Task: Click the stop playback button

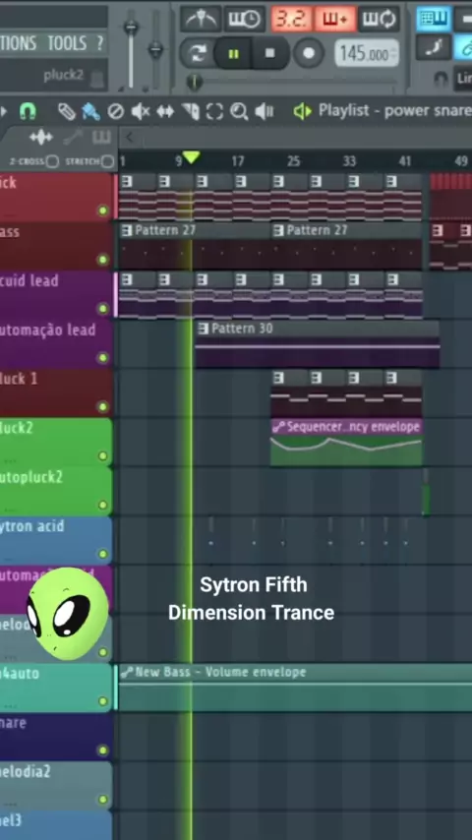Action: pos(270,53)
